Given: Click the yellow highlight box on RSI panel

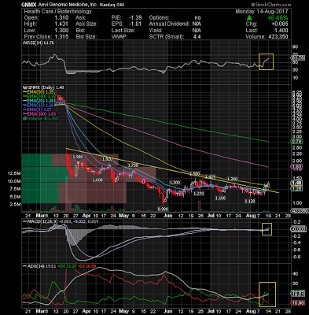Looking at the screenshot, I should click(x=266, y=62).
